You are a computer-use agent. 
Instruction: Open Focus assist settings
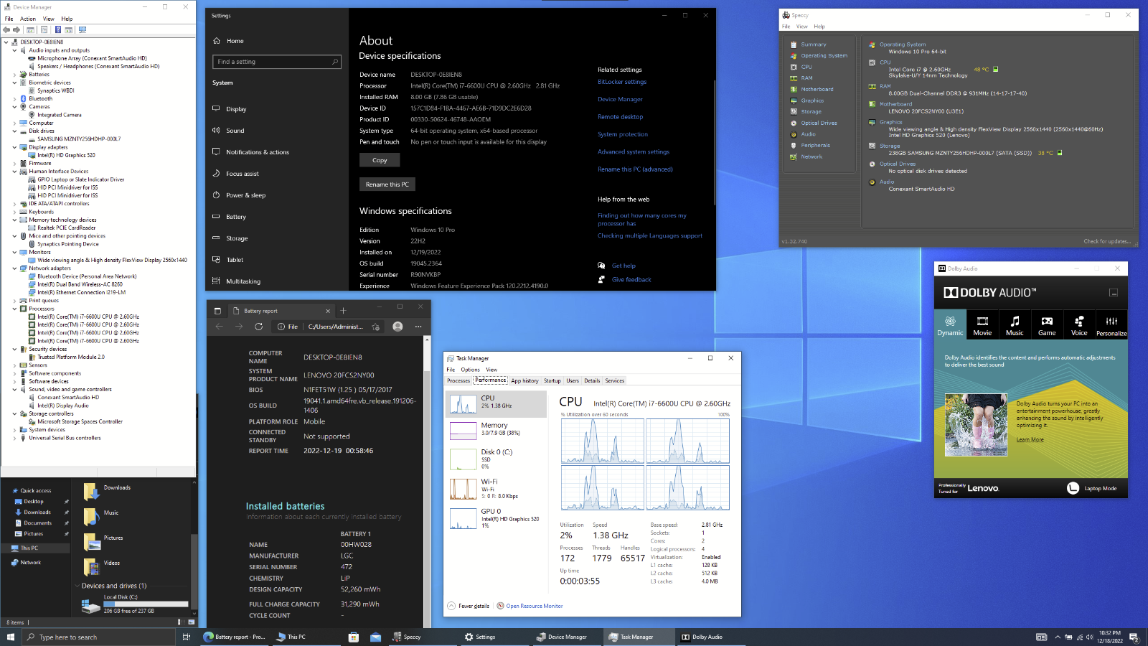[x=243, y=174]
